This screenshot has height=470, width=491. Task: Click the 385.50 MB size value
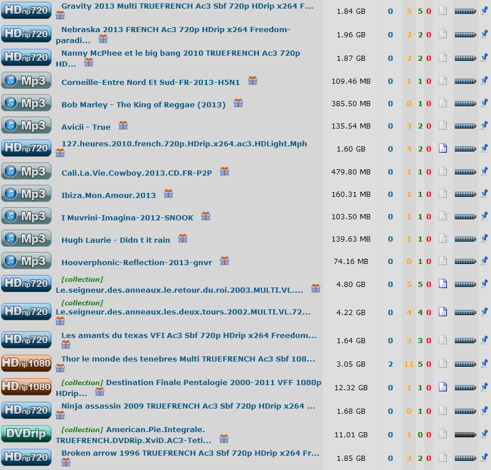pos(351,103)
